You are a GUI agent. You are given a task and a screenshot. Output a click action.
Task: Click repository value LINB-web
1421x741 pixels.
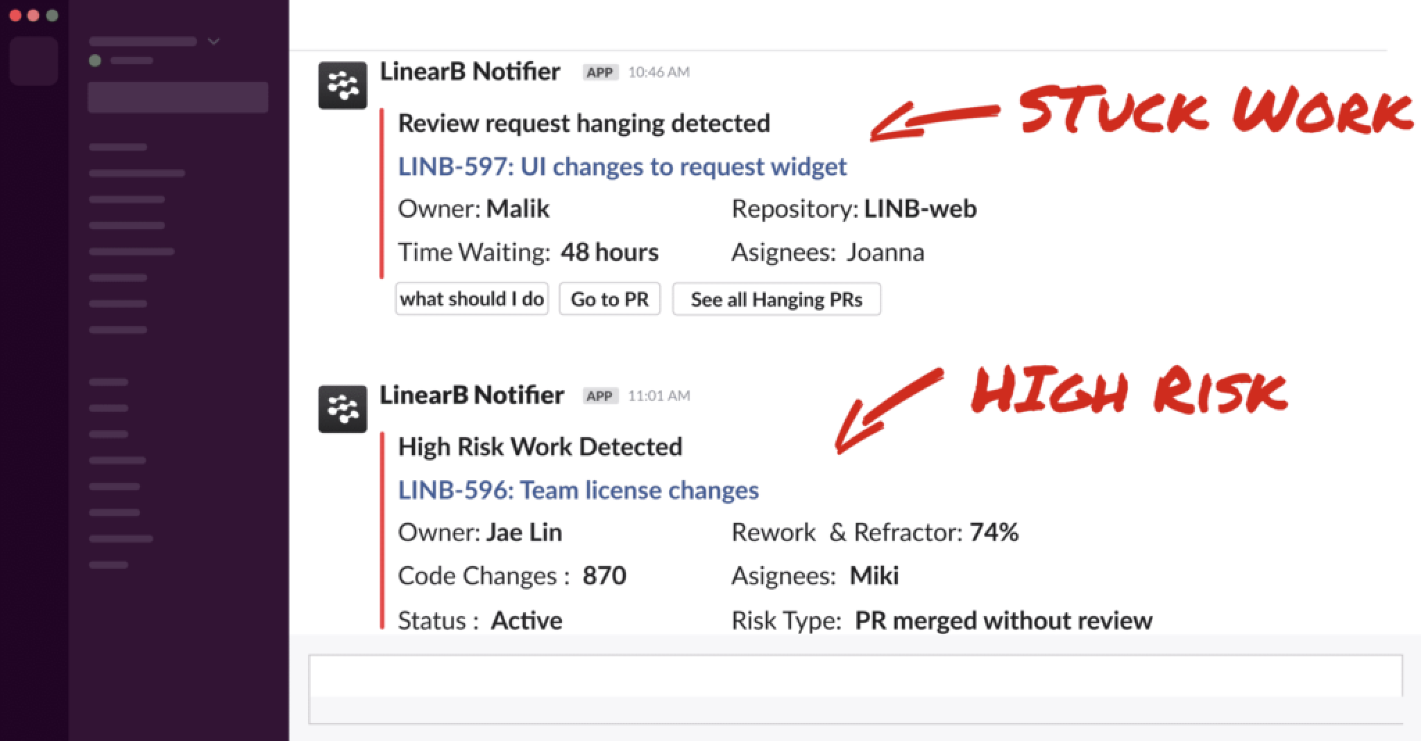click(x=920, y=209)
